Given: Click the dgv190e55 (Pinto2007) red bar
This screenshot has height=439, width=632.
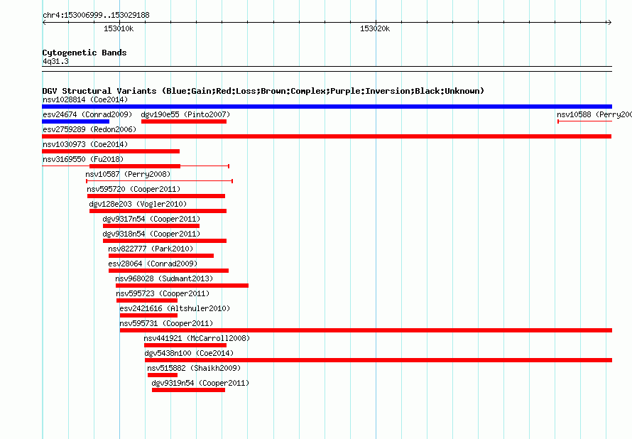Looking at the screenshot, I should [184, 121].
